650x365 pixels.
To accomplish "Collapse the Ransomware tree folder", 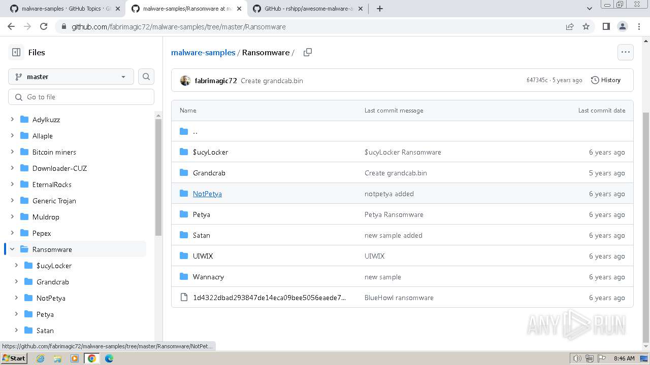I will [x=12, y=249].
